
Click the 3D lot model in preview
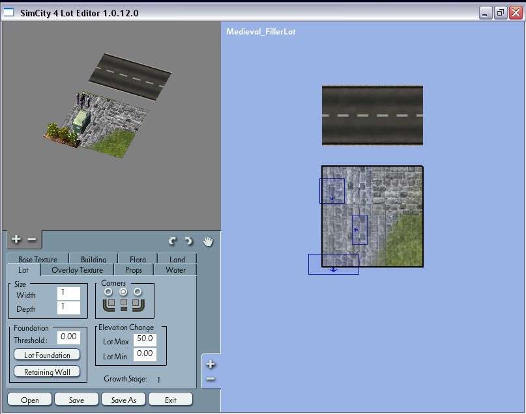97,124
